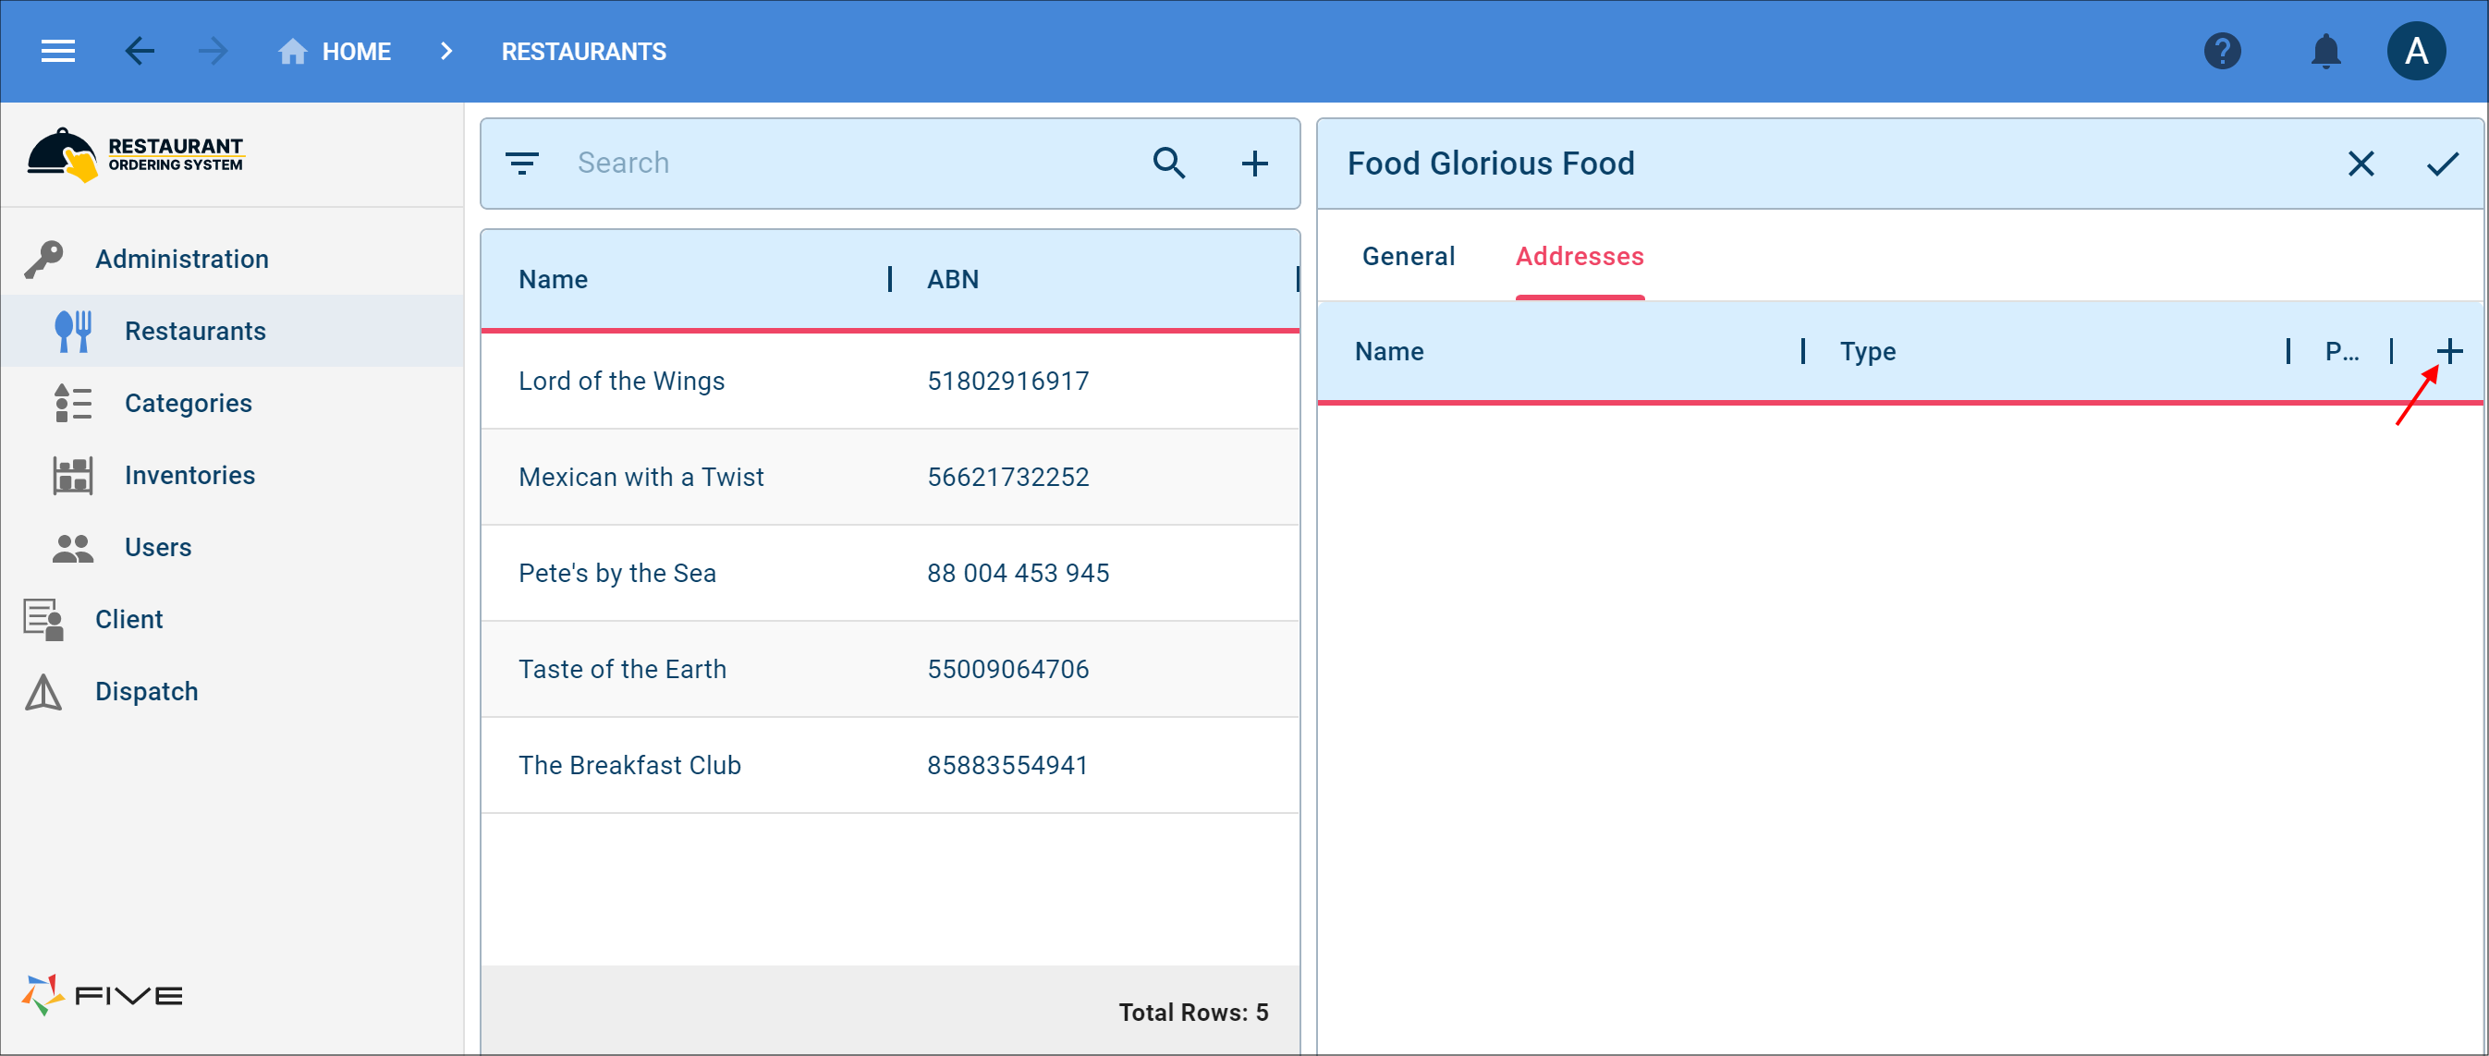Click ABN 88 004 453 945
Image resolution: width=2489 pixels, height=1056 pixels.
point(1019,573)
